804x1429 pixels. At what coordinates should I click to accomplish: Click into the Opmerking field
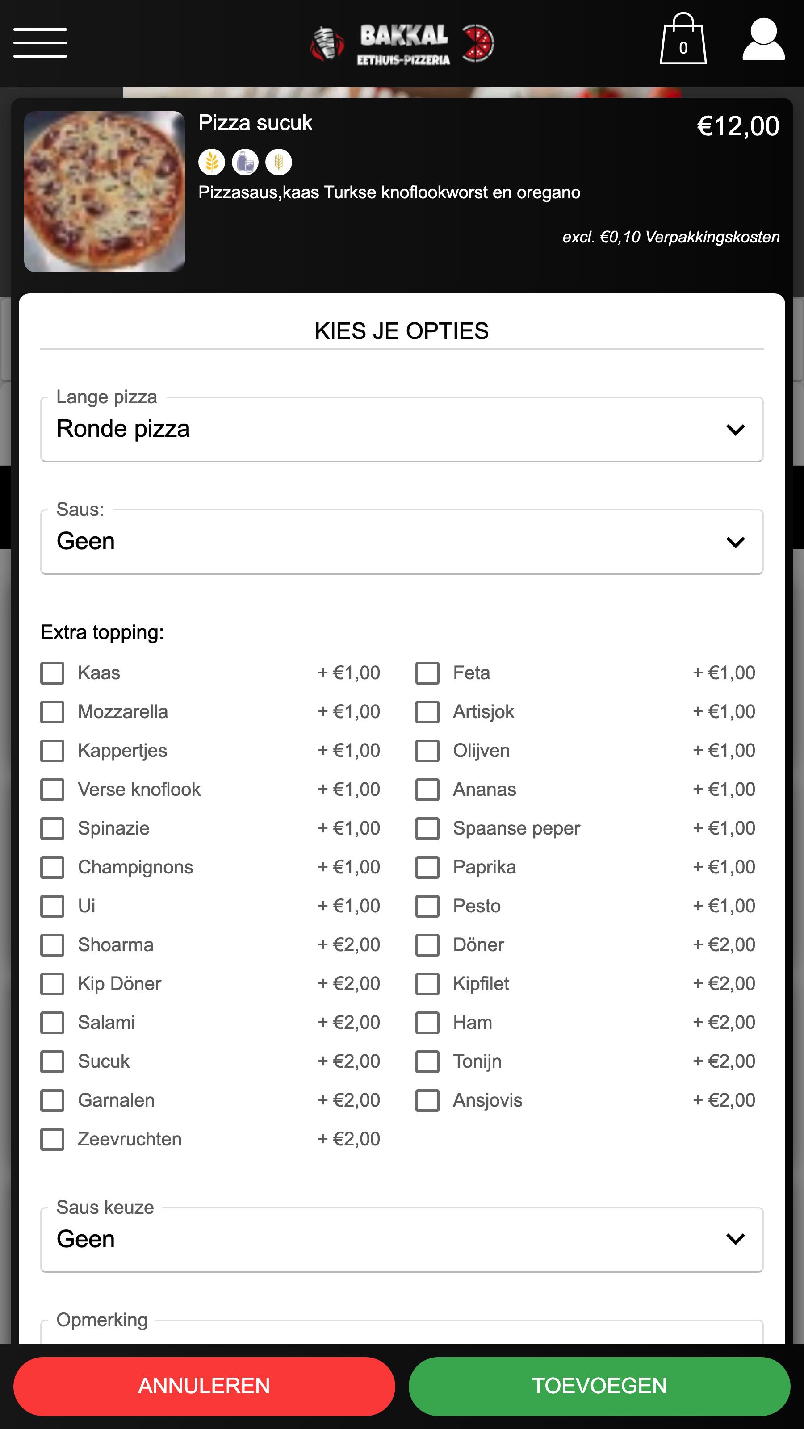point(402,1332)
